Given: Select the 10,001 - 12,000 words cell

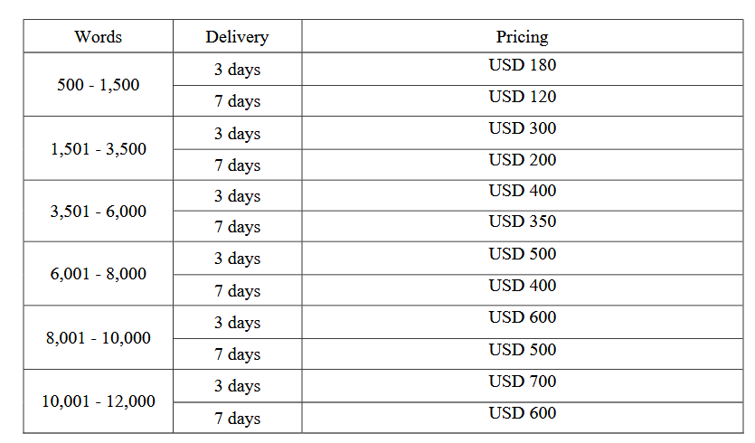Looking at the screenshot, I should [x=99, y=401].
